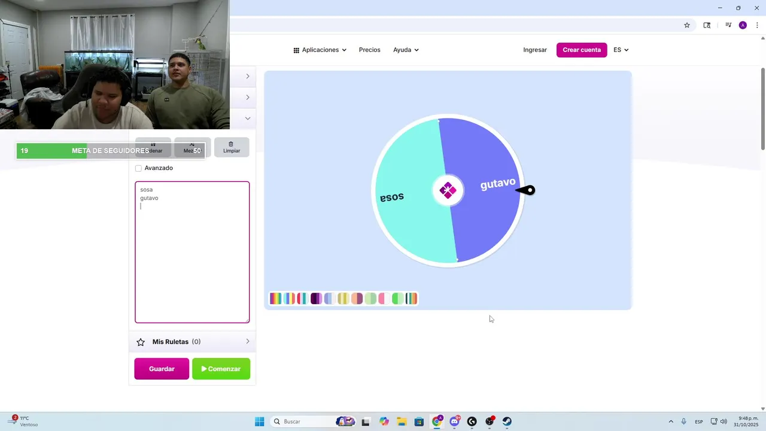Select the pink and white palette
Viewport: 766px width, 431px height.
pyautogui.click(x=384, y=298)
